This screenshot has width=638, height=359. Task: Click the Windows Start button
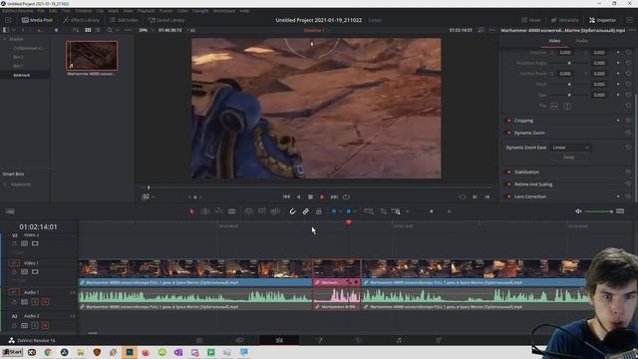click(x=12, y=352)
